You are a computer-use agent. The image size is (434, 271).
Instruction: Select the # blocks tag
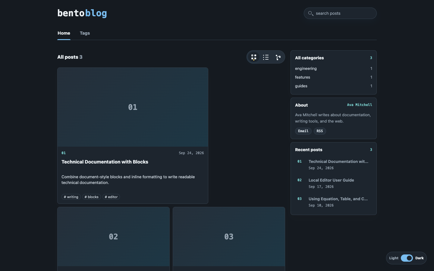pos(92,197)
